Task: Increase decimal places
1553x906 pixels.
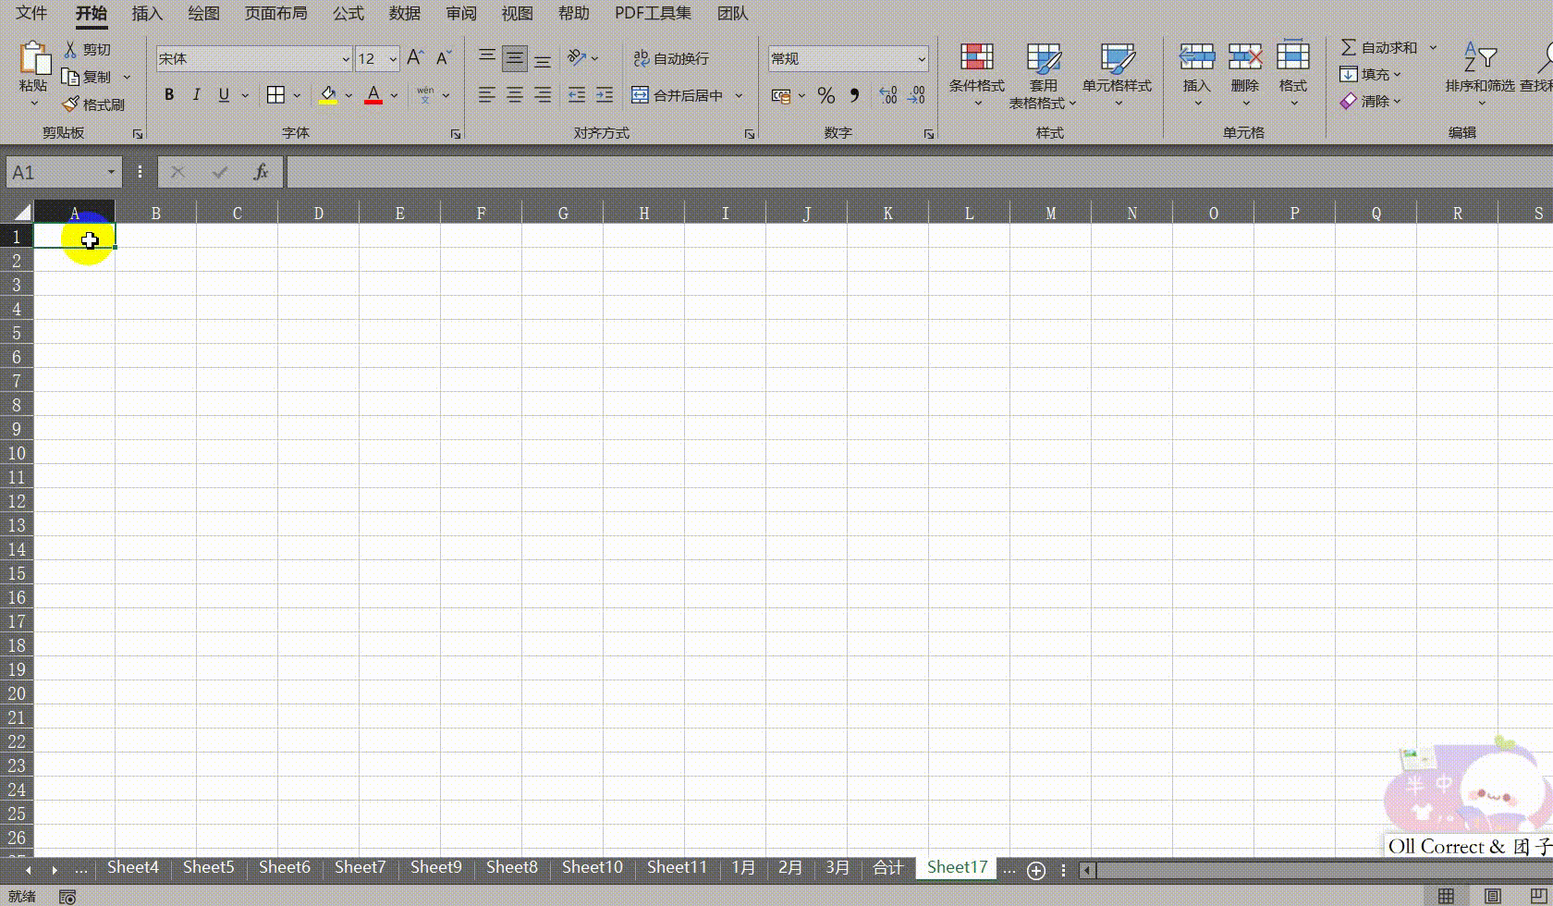Action: click(888, 96)
